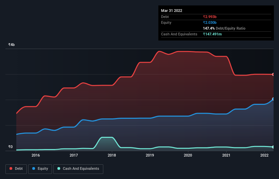Toggle the Equity series legend button
The height and width of the screenshot is (179, 279).
(x=40, y=169)
